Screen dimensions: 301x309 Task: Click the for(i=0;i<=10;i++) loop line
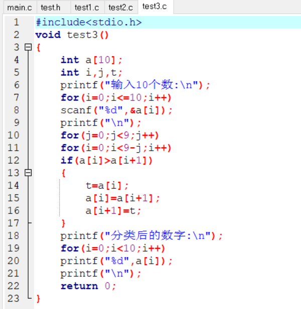coord(116,97)
